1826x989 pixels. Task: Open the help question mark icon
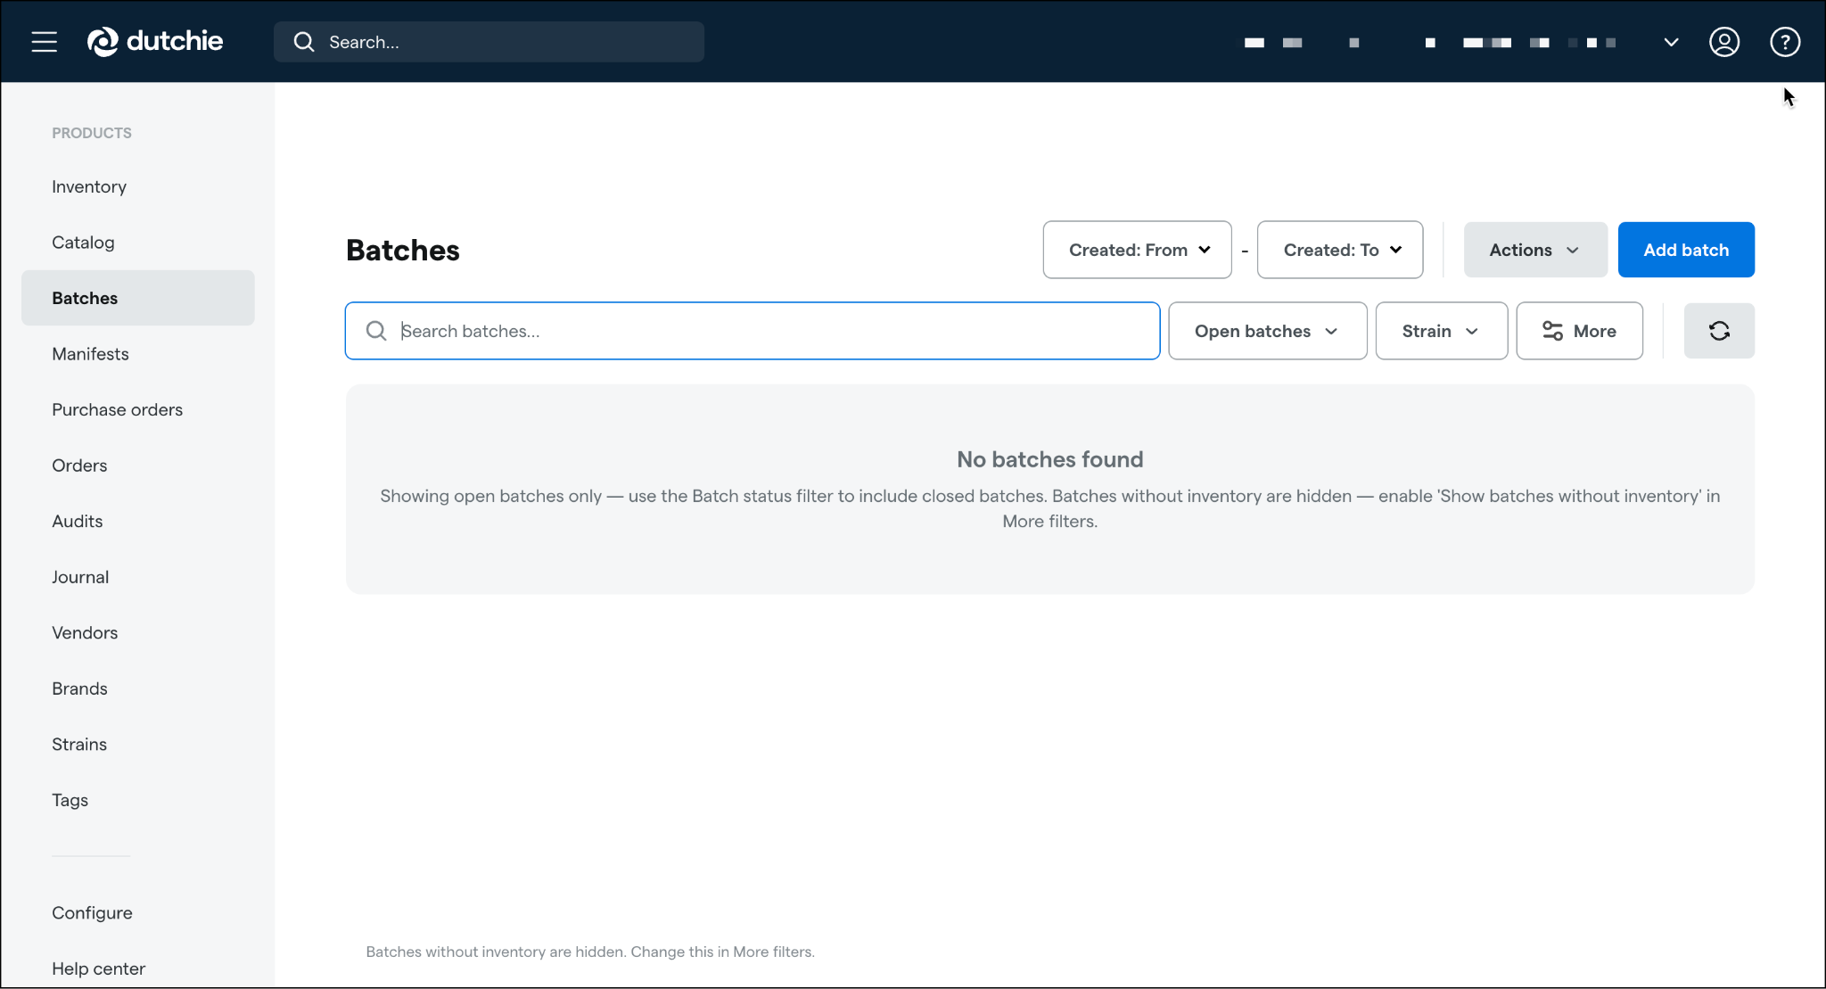pyautogui.click(x=1785, y=42)
